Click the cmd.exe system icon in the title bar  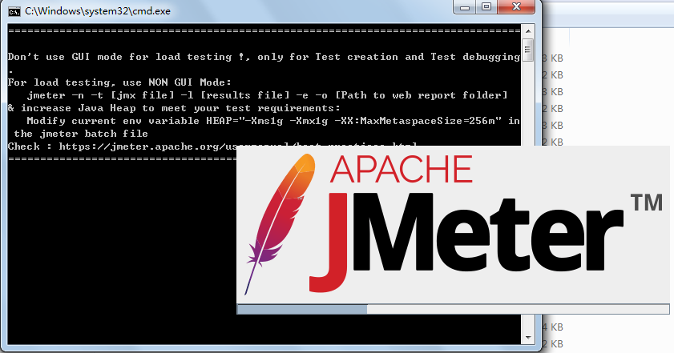point(14,11)
